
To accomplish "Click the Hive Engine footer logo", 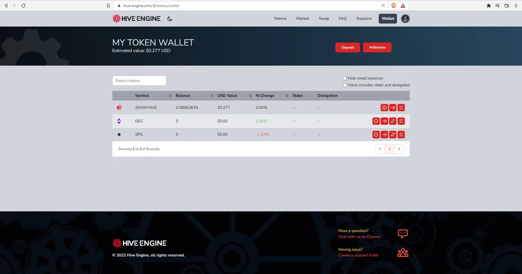I will coord(139,243).
